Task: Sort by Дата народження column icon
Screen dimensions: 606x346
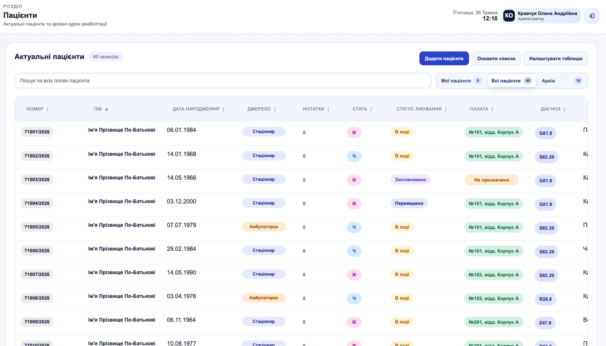Action: point(223,109)
